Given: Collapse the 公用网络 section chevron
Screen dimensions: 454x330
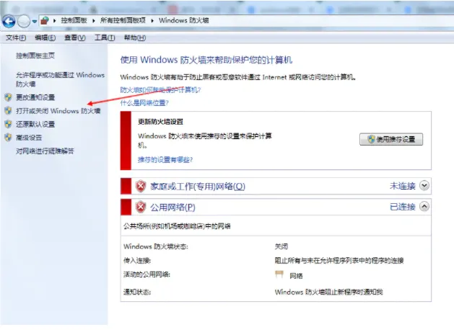Looking at the screenshot, I should tap(424, 206).
